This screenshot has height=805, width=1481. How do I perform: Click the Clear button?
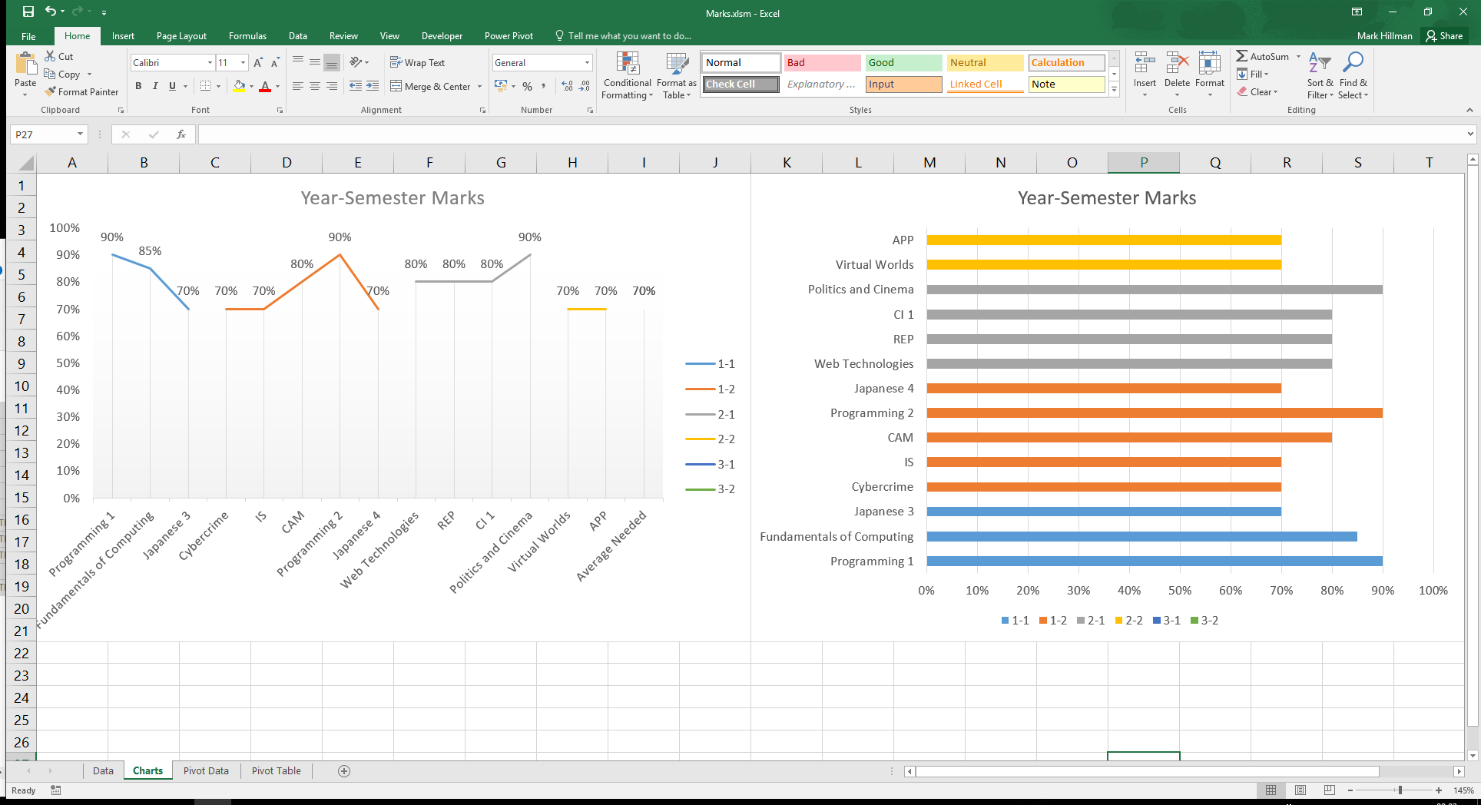(1257, 91)
